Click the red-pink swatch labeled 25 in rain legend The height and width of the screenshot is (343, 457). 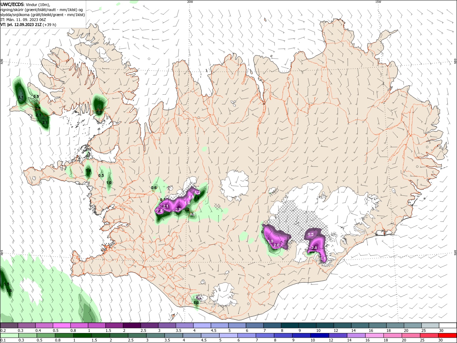pyautogui.click(x=429, y=335)
